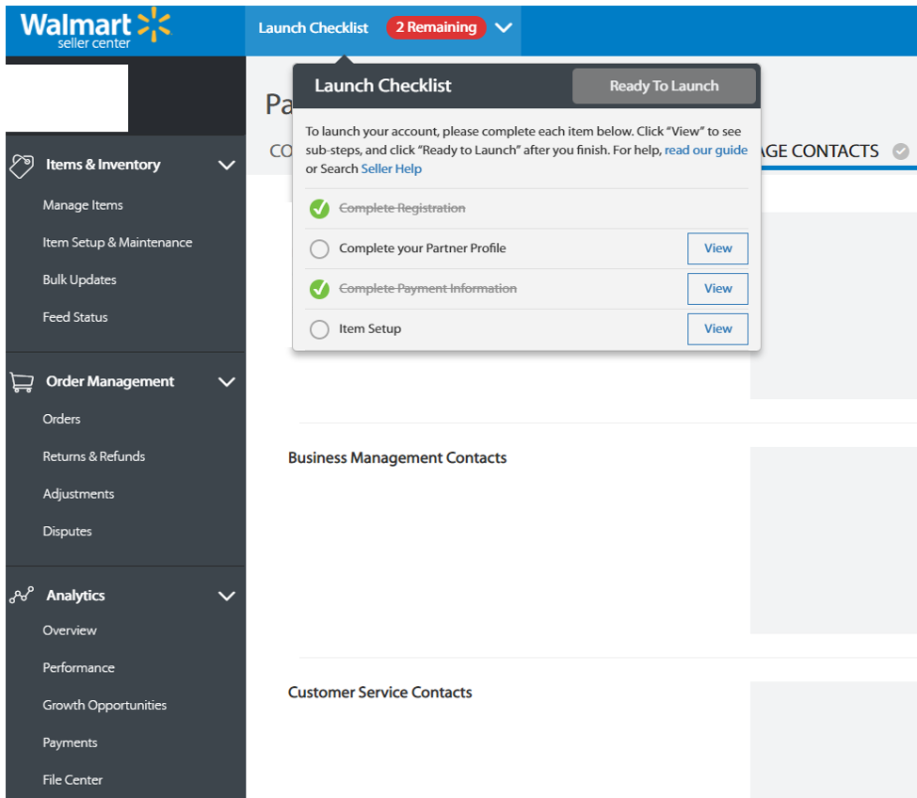This screenshot has height=798, width=917.
Task: Collapse the Analytics section chevron
Action: (x=226, y=597)
